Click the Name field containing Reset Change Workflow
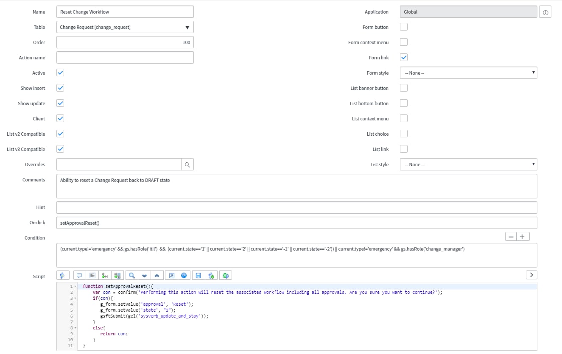This screenshot has height=354, width=562. tap(125, 12)
